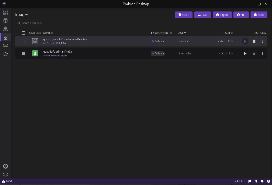The width and height of the screenshot is (272, 185).
Task: Focus the Search images field
Action: [74, 23]
